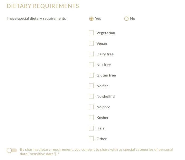Check the Vegetarian checkbox
185x160 pixels.
[x=91, y=33]
